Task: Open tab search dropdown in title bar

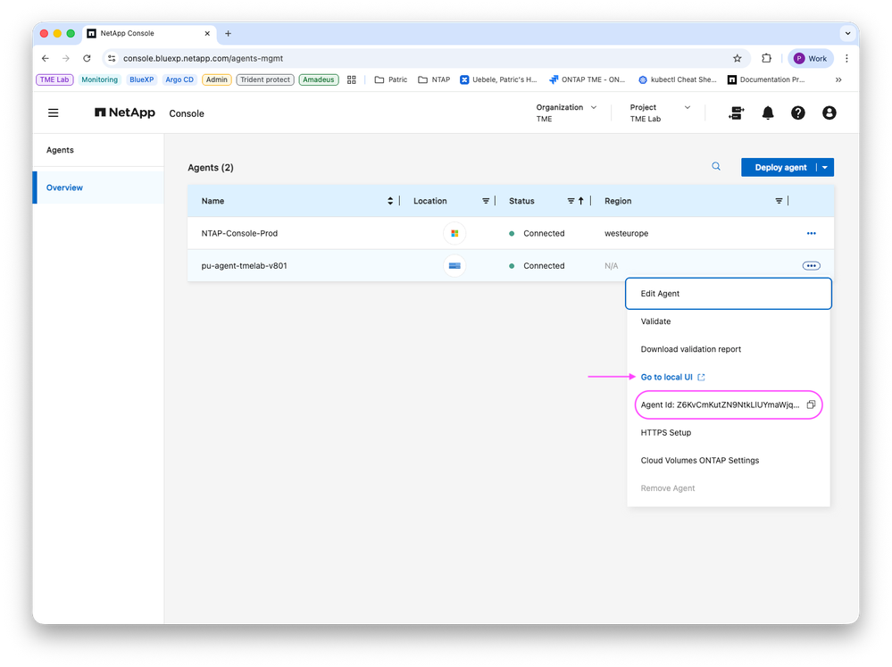Action: pos(847,34)
